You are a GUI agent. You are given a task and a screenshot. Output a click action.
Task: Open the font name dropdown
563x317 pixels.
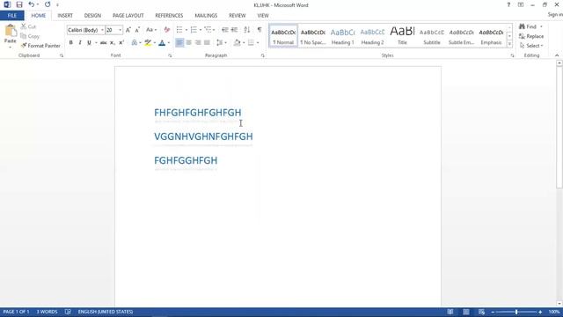point(102,30)
